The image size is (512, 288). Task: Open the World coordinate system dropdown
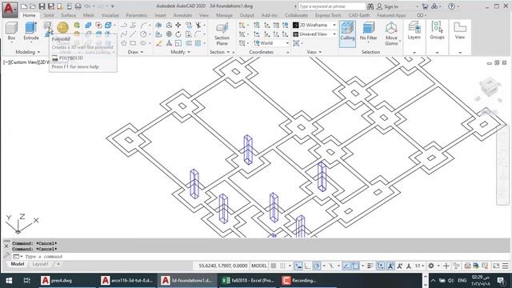tap(271, 43)
